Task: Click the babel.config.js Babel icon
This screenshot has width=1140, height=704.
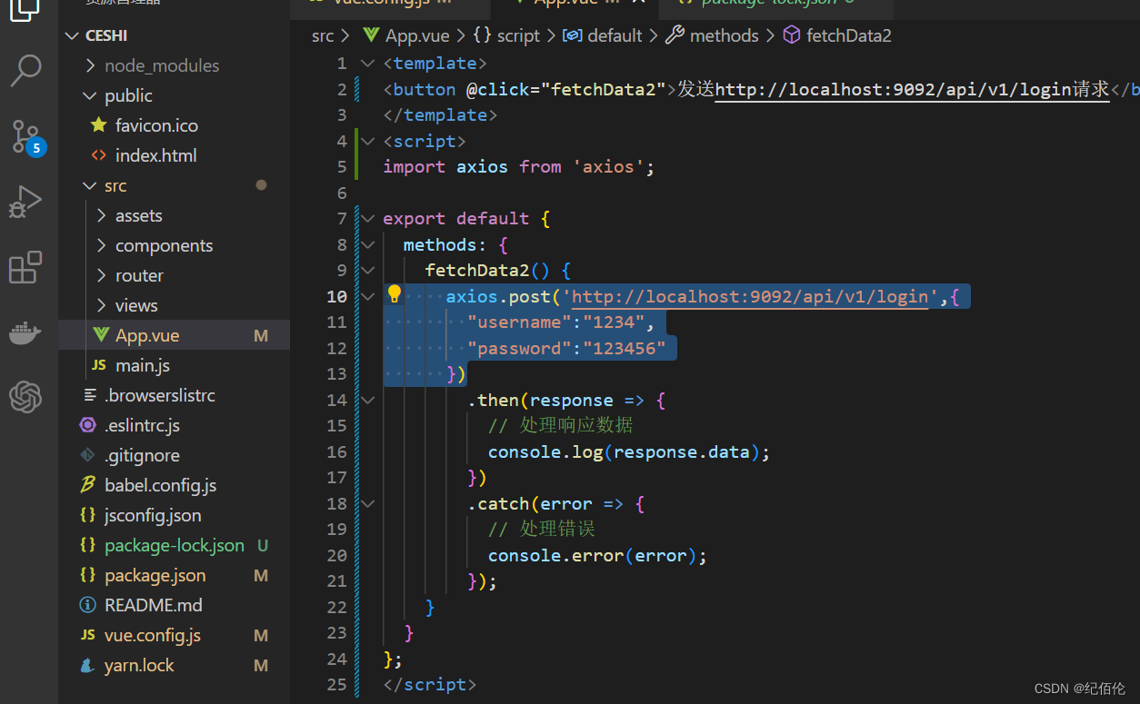Action: [x=88, y=485]
